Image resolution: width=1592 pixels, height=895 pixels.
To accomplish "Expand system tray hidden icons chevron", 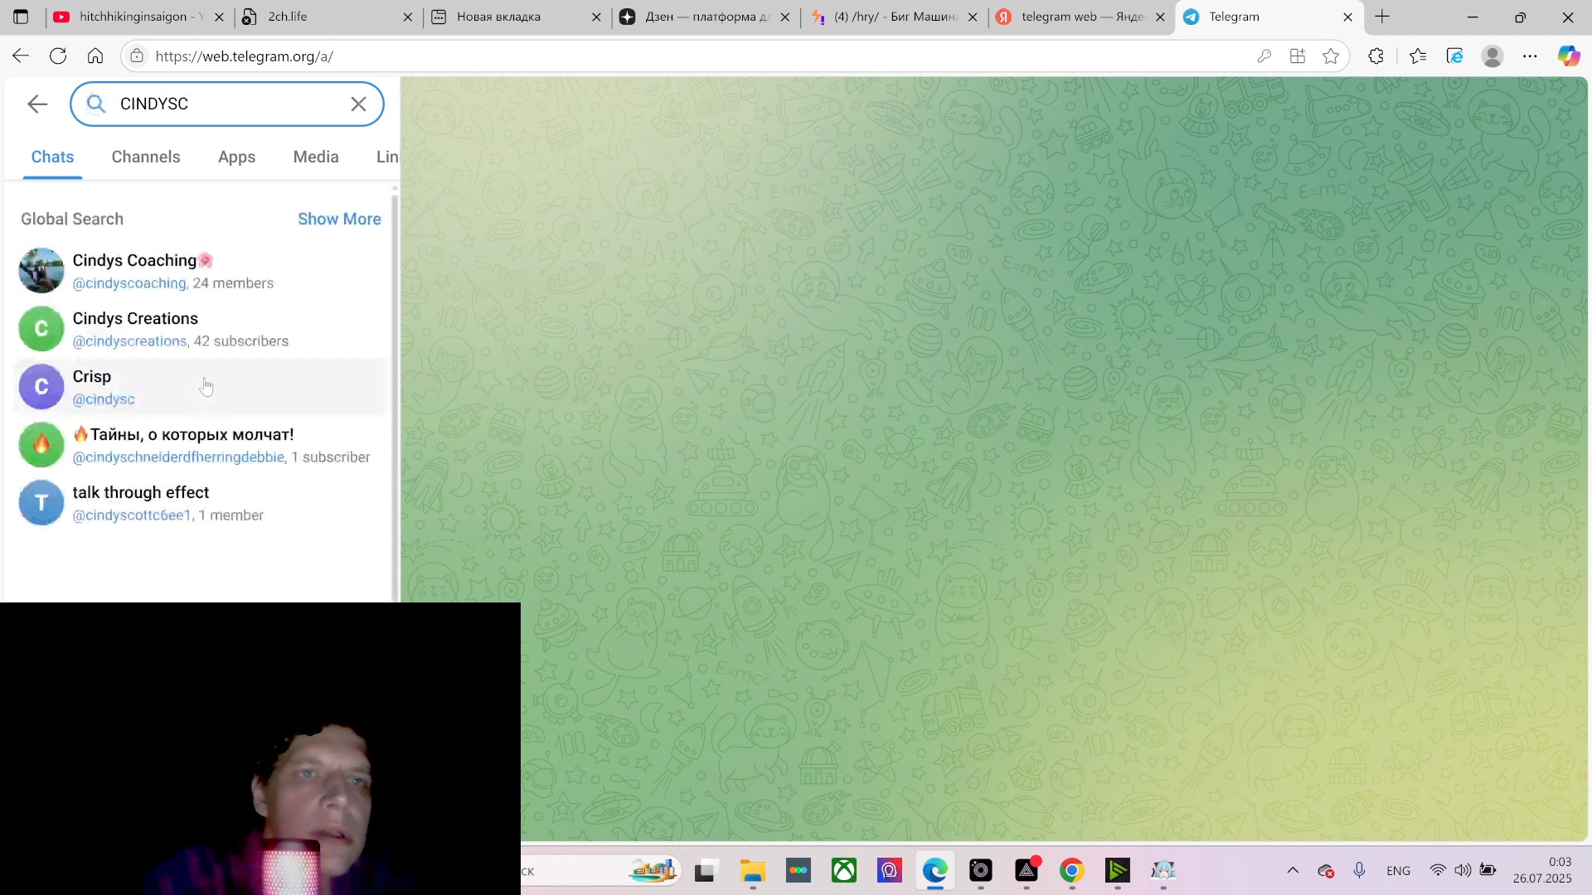I will click(x=1293, y=870).
